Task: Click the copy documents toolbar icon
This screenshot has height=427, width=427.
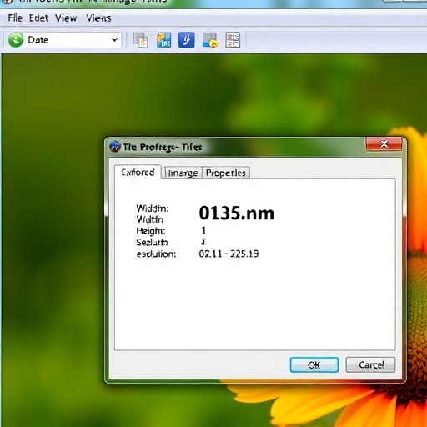Action: coord(140,40)
